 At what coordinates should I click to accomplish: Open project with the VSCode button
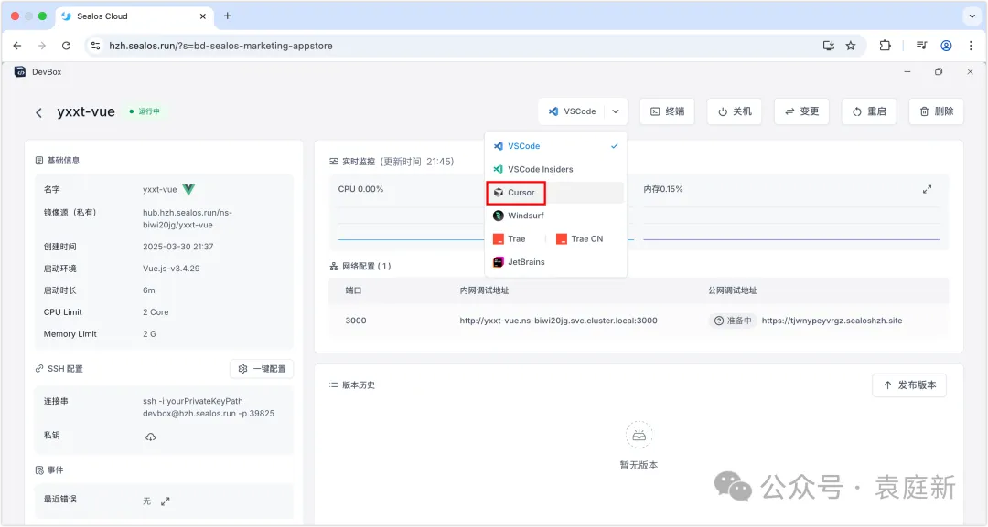(x=572, y=111)
